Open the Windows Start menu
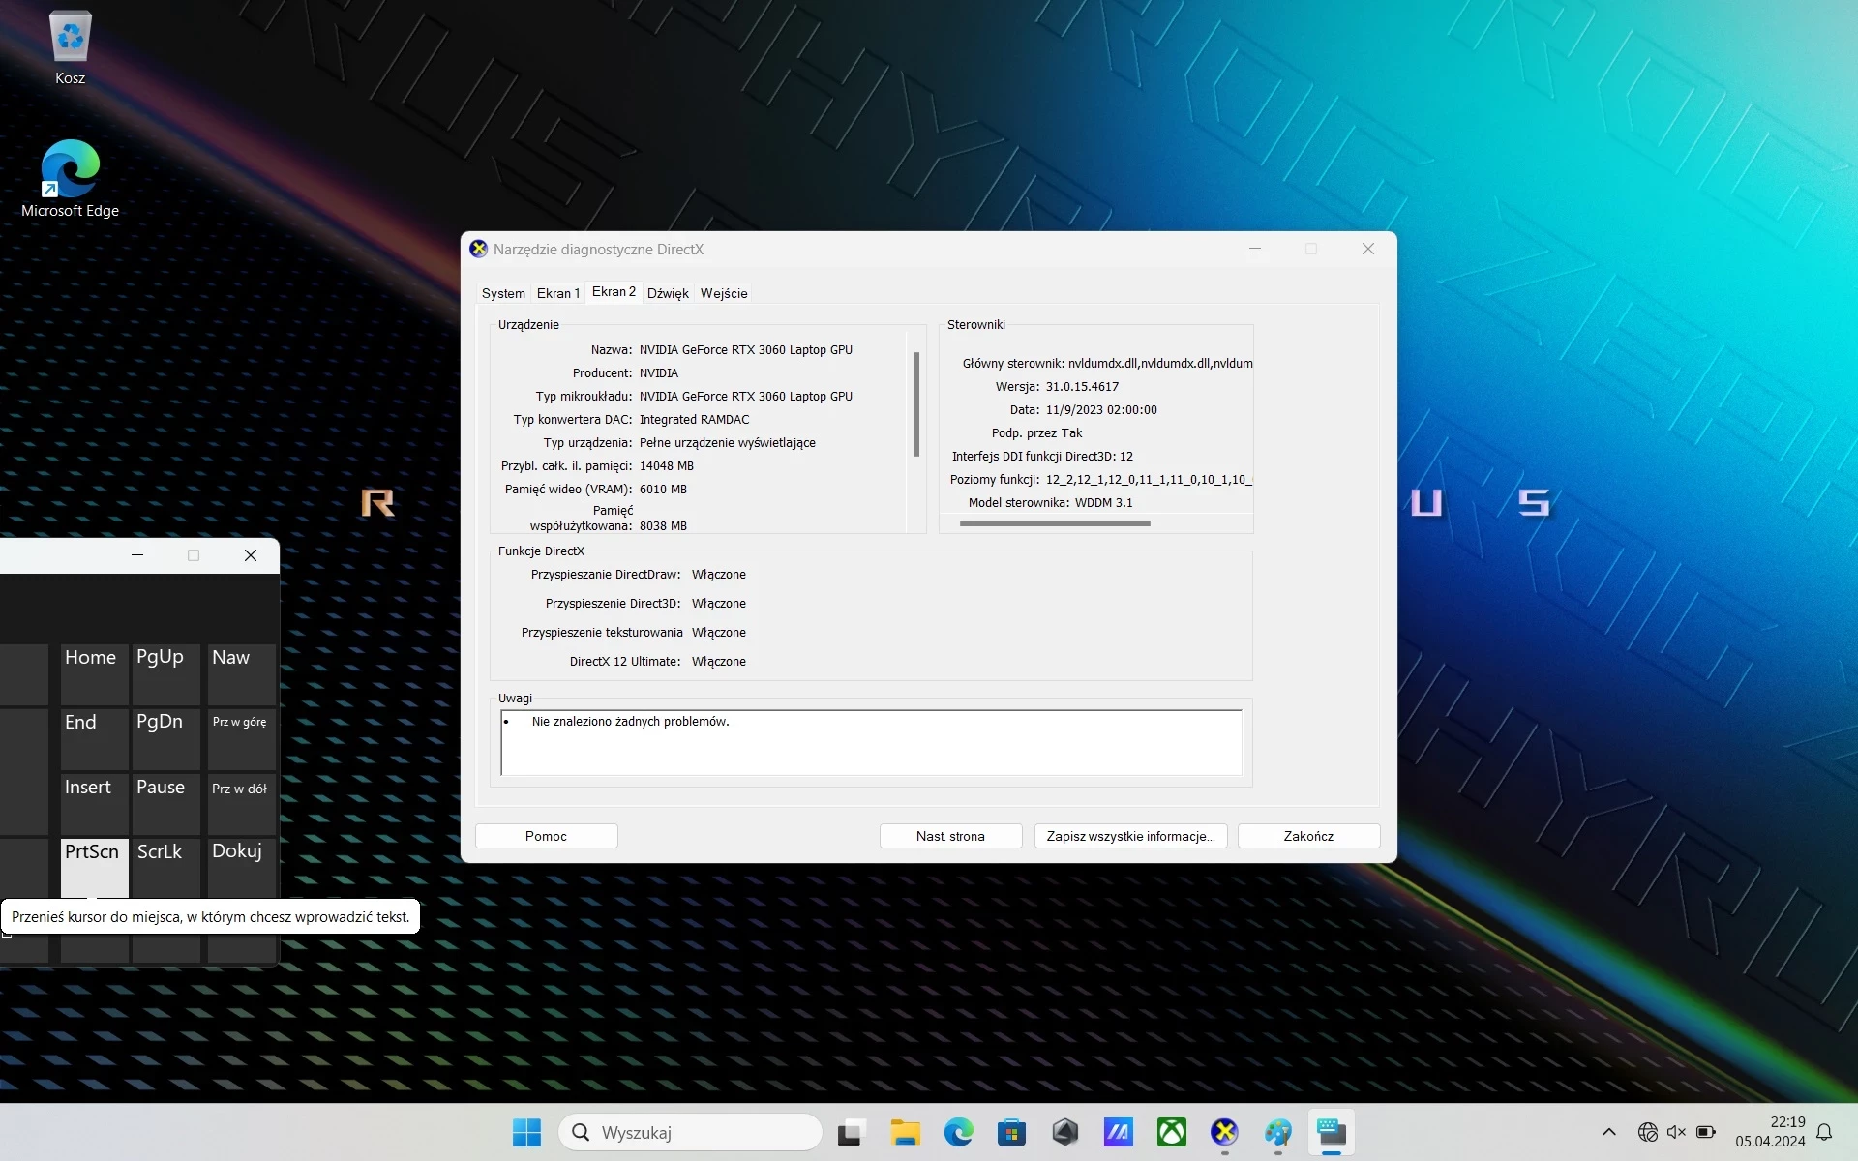This screenshot has width=1858, height=1161. pos(526,1132)
